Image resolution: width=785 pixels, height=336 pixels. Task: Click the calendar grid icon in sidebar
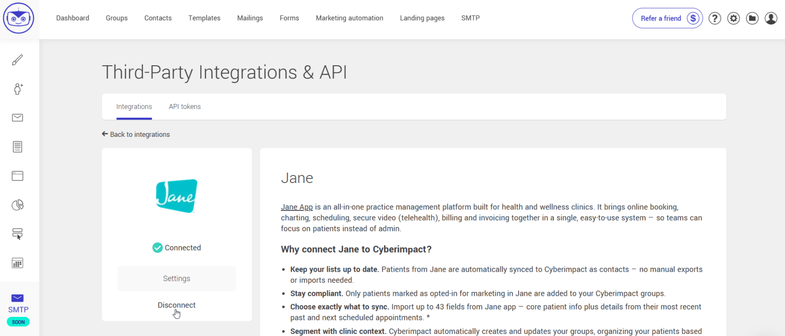(18, 263)
